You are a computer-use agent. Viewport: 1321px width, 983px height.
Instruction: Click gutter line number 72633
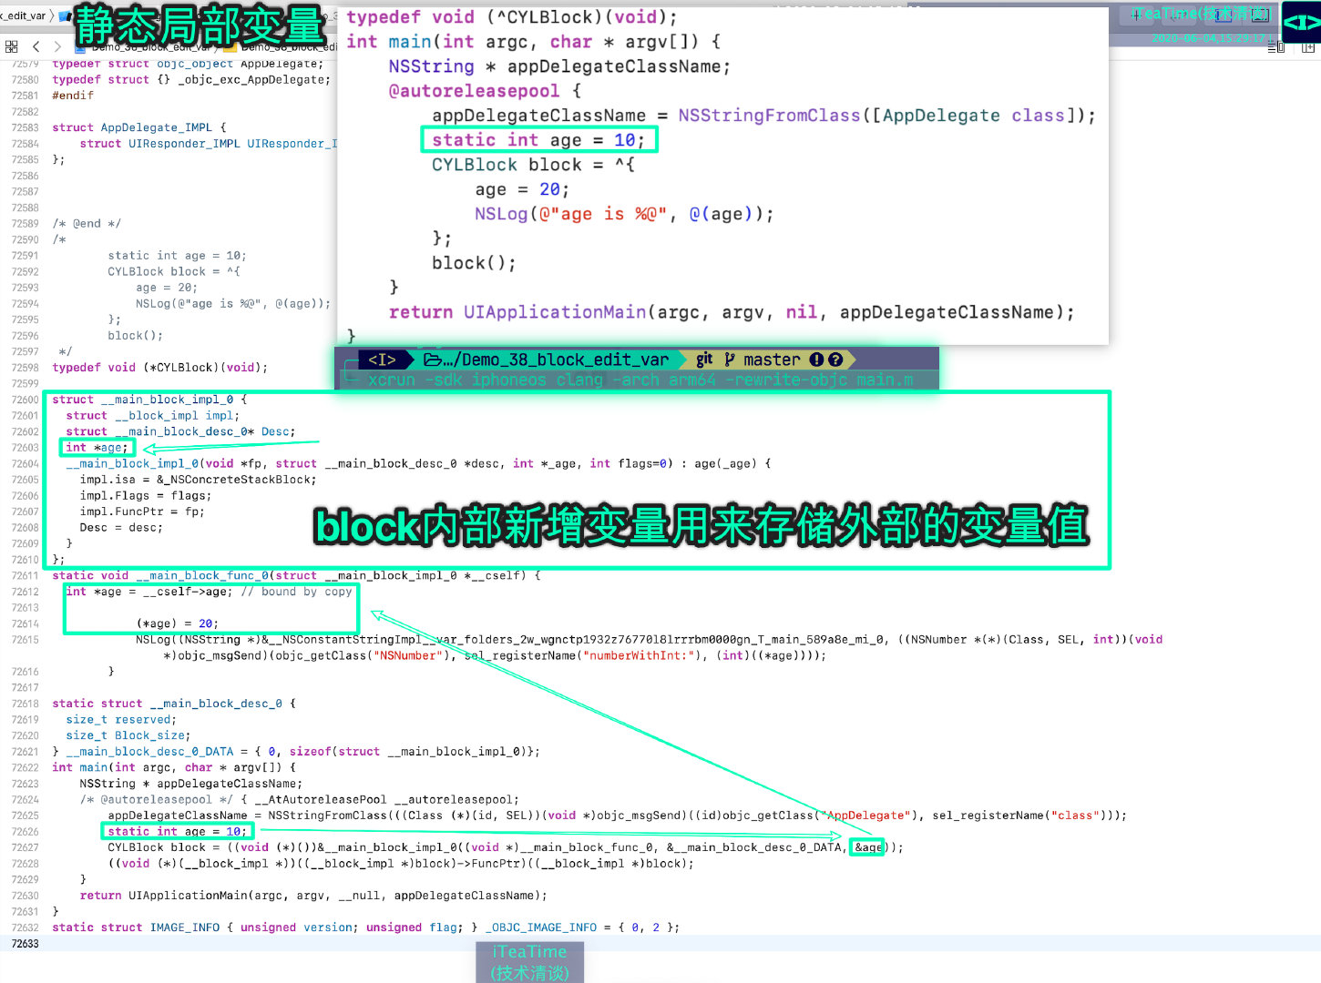point(25,944)
